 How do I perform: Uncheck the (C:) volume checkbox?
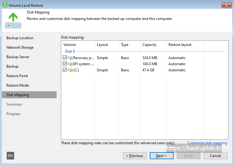point(65,70)
